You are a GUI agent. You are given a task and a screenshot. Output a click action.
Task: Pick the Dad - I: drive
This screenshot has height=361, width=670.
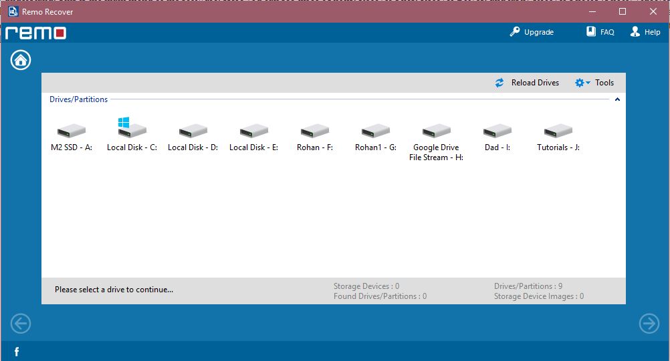497,132
